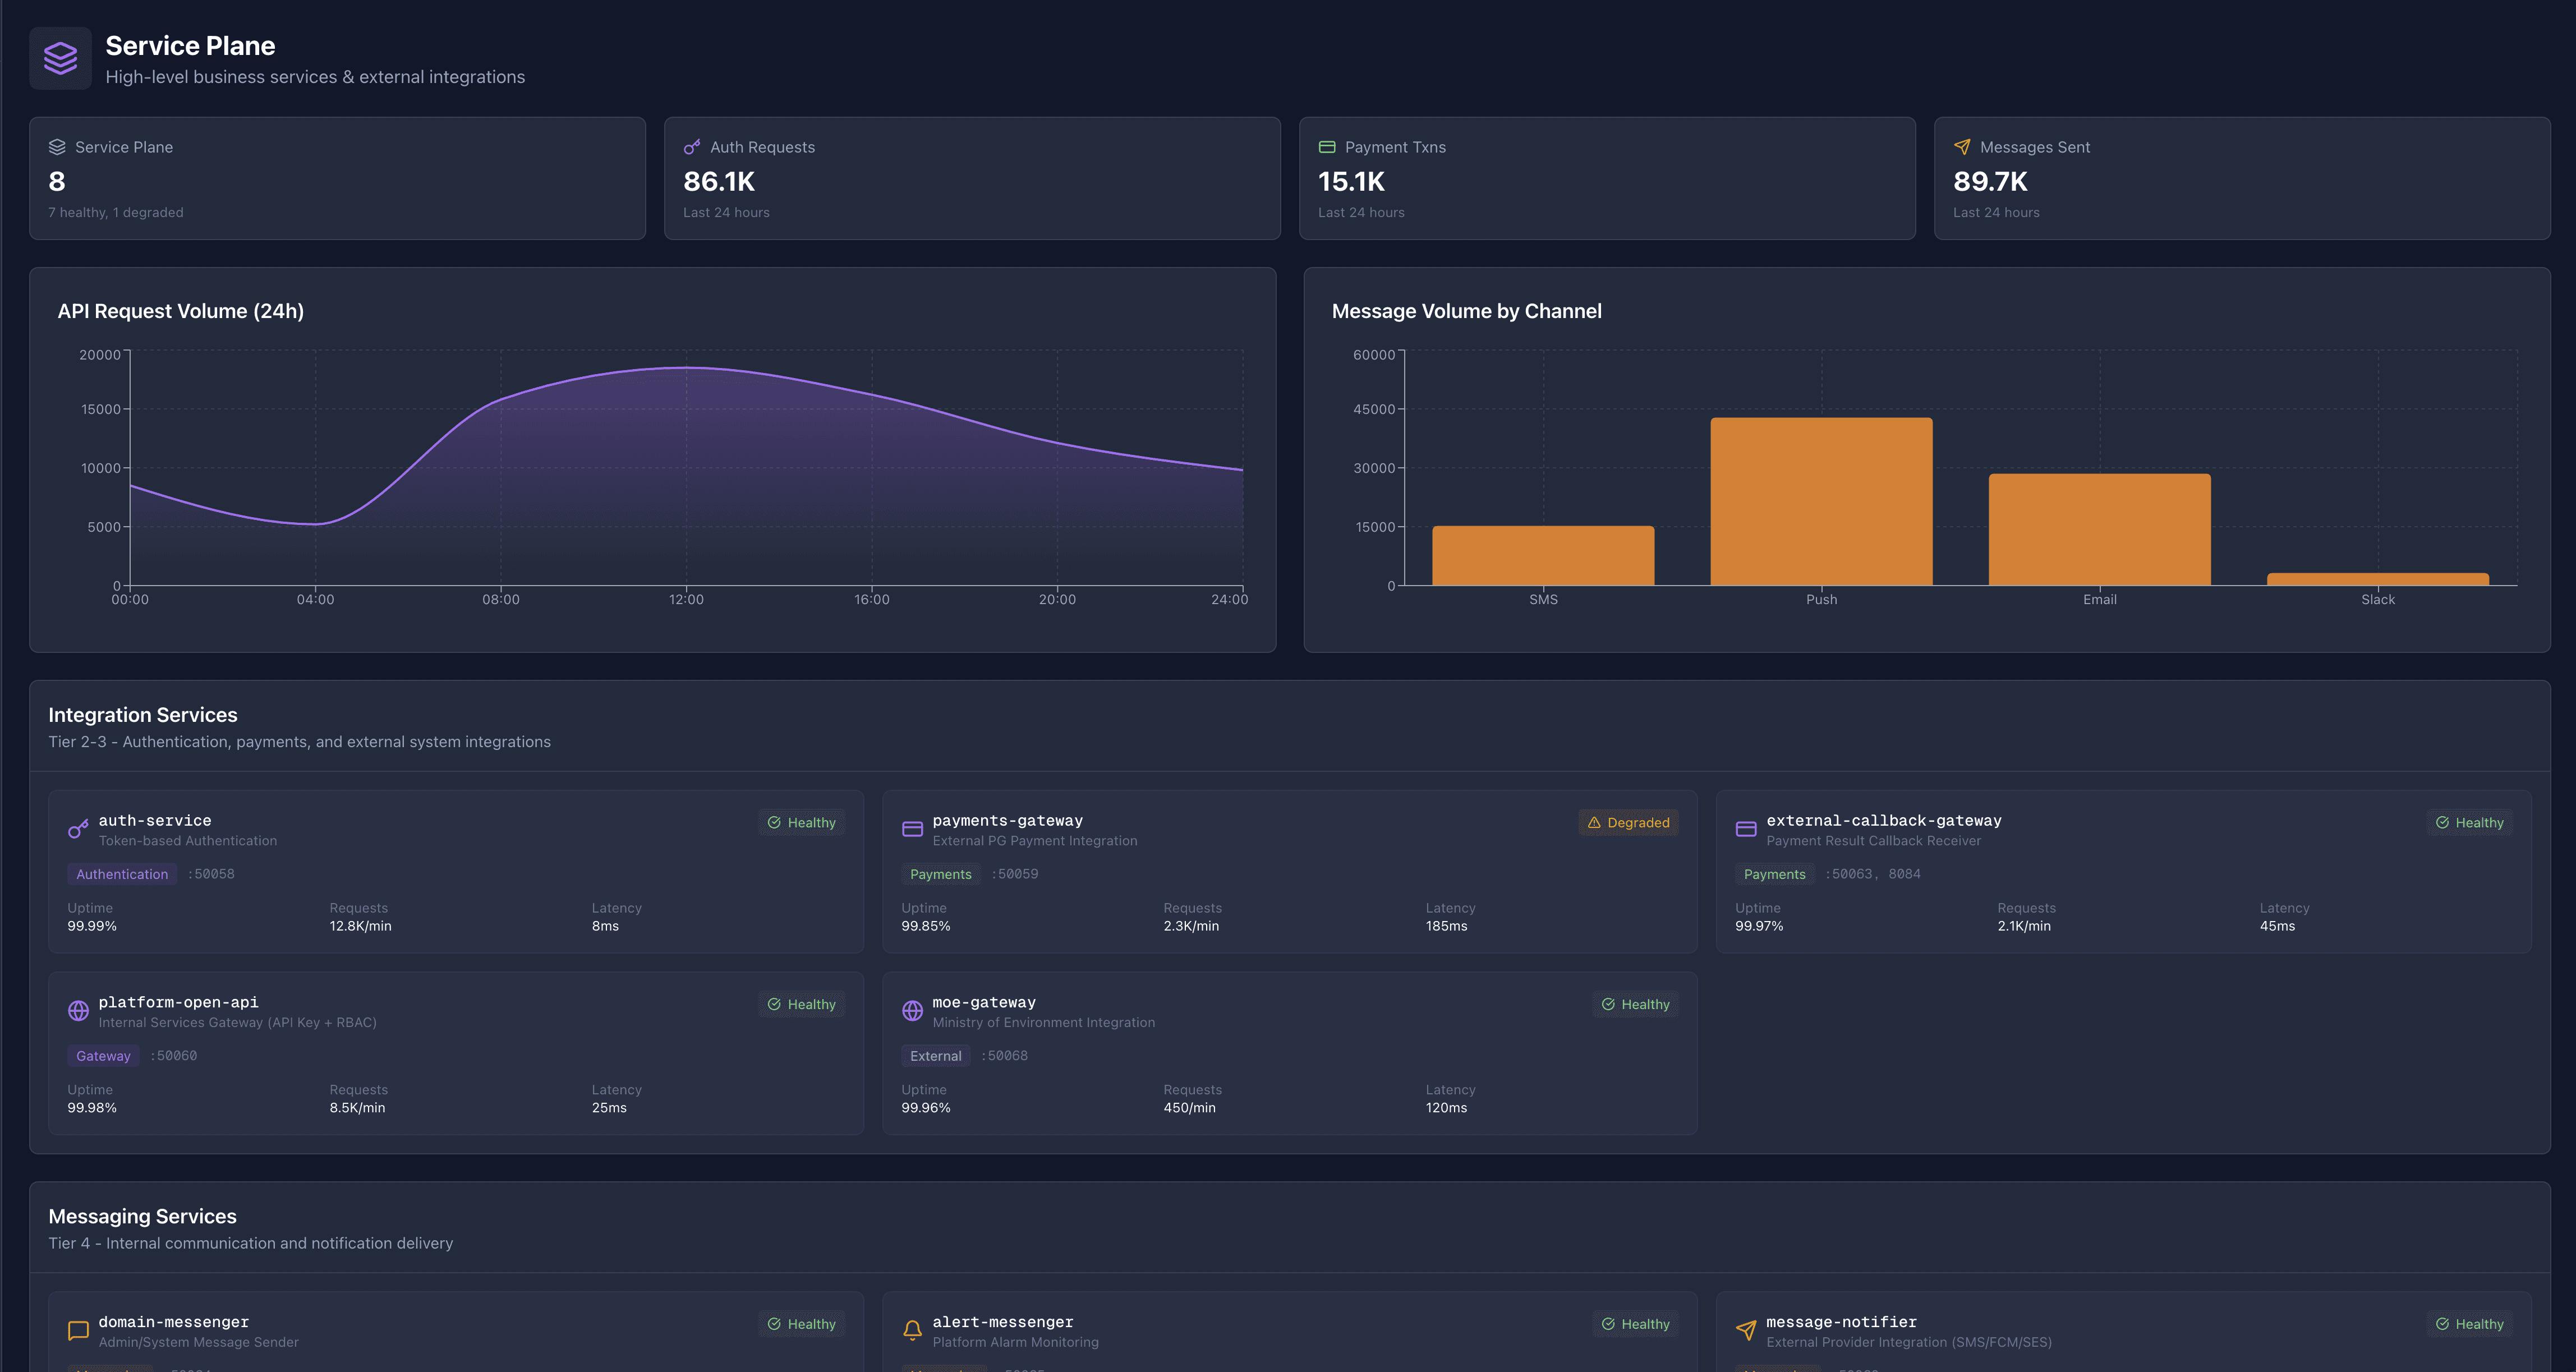Click the globe icon for moe-gateway
The image size is (2576, 1372).
(x=912, y=1011)
